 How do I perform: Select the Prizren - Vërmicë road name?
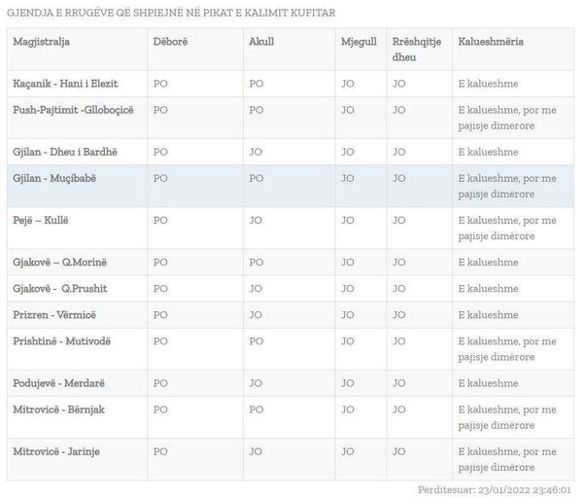pos(54,315)
